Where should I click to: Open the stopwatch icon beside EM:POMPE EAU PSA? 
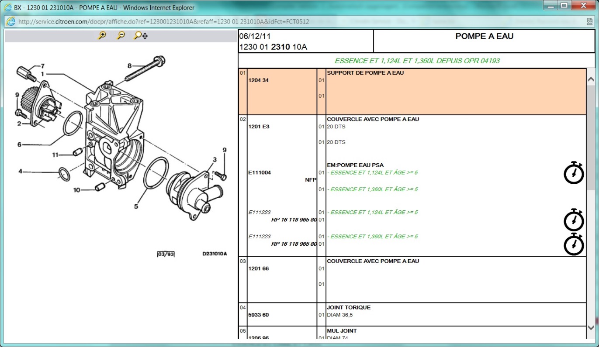pos(574,173)
